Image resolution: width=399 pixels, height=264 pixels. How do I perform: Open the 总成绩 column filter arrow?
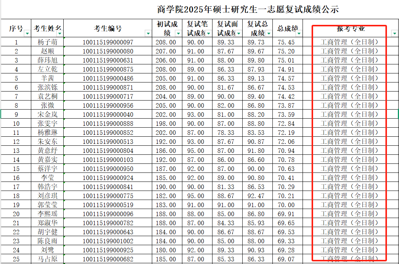(299, 33)
